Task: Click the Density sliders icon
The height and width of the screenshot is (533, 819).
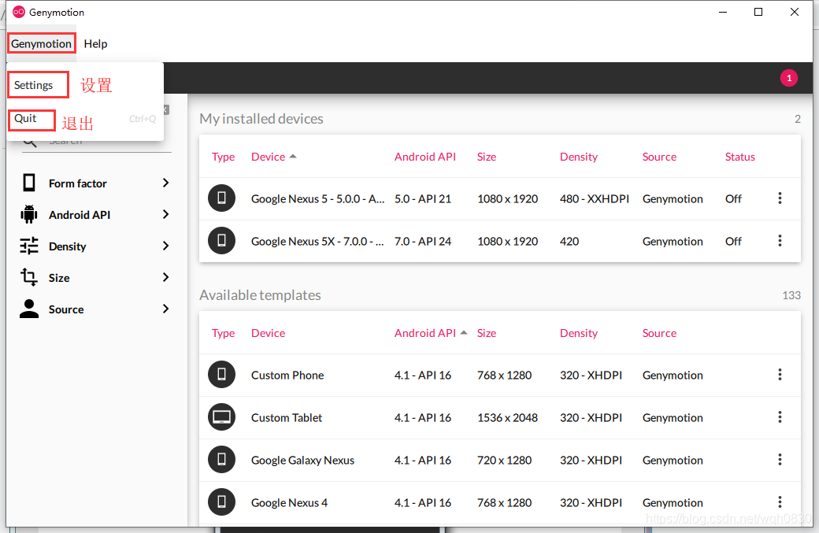Action: click(x=29, y=246)
